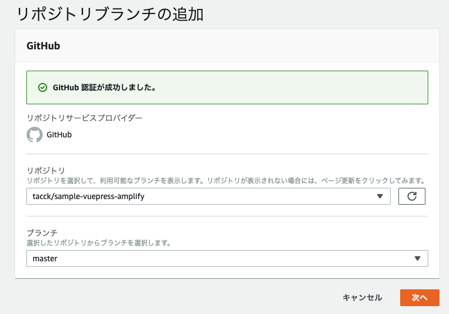Click the GitHub octocat logo icon

click(x=35, y=135)
